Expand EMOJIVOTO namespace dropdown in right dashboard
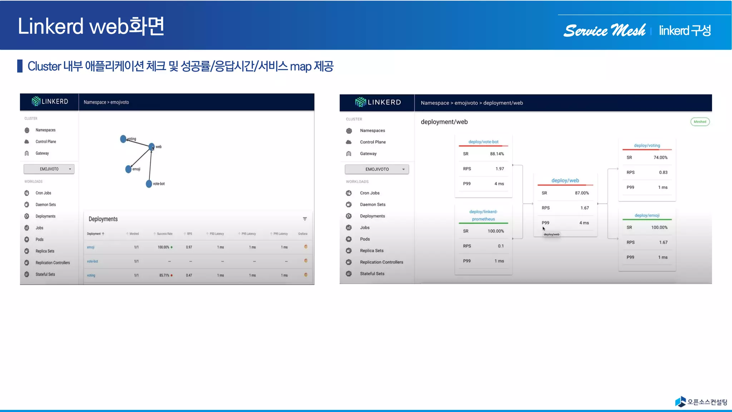The height and width of the screenshot is (412, 732). [x=377, y=169]
